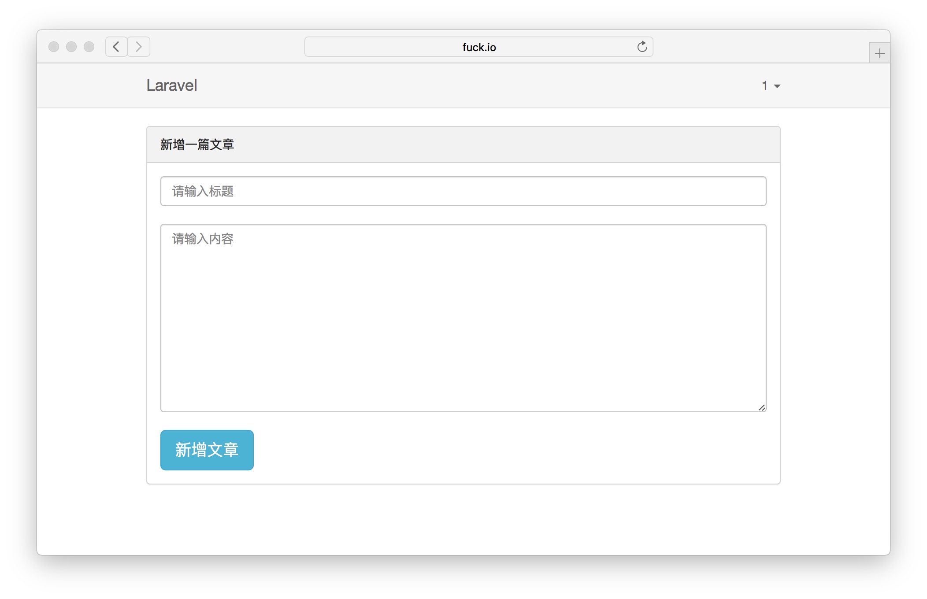This screenshot has height=599, width=927.
Task: Click the browser toolbar's empty title area
Action: coord(229,47)
